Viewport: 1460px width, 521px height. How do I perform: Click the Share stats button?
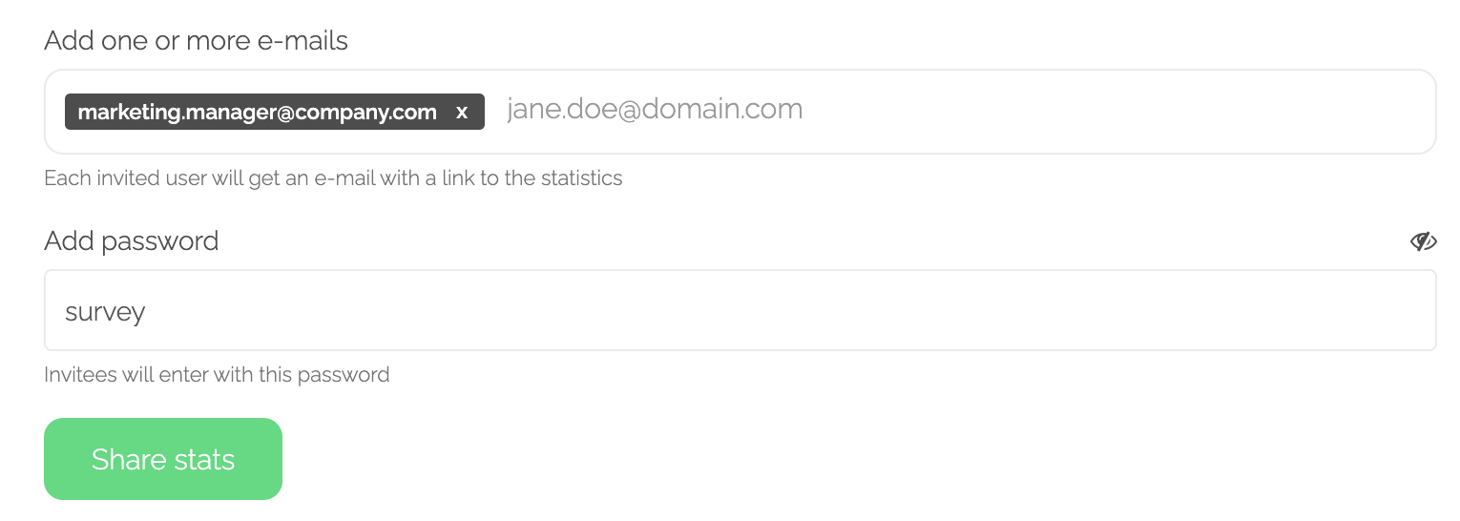[x=163, y=459]
